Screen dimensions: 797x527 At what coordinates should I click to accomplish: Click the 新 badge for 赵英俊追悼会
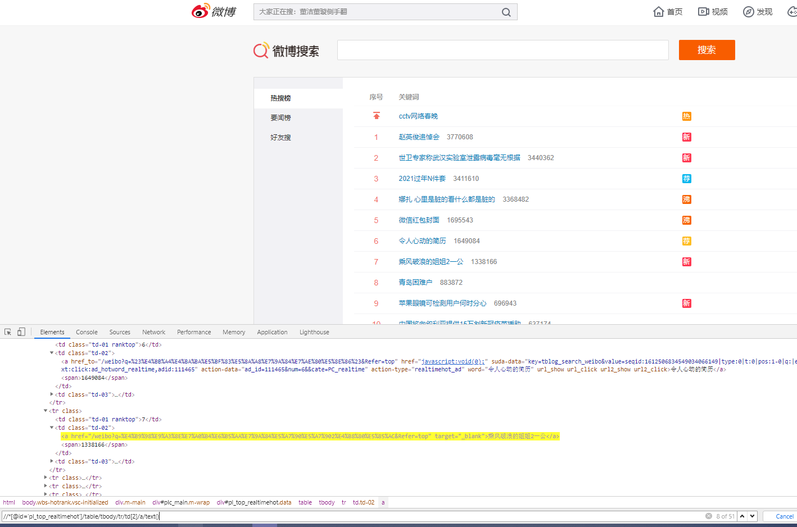click(686, 137)
